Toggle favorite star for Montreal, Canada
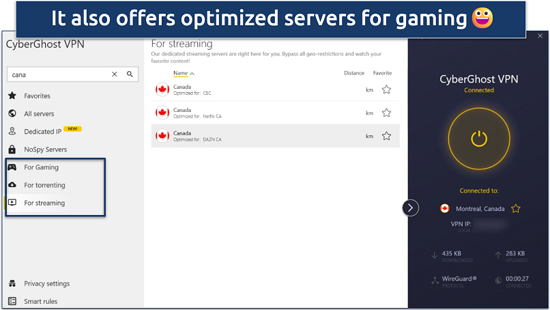Image resolution: width=550 pixels, height=310 pixels. click(516, 208)
